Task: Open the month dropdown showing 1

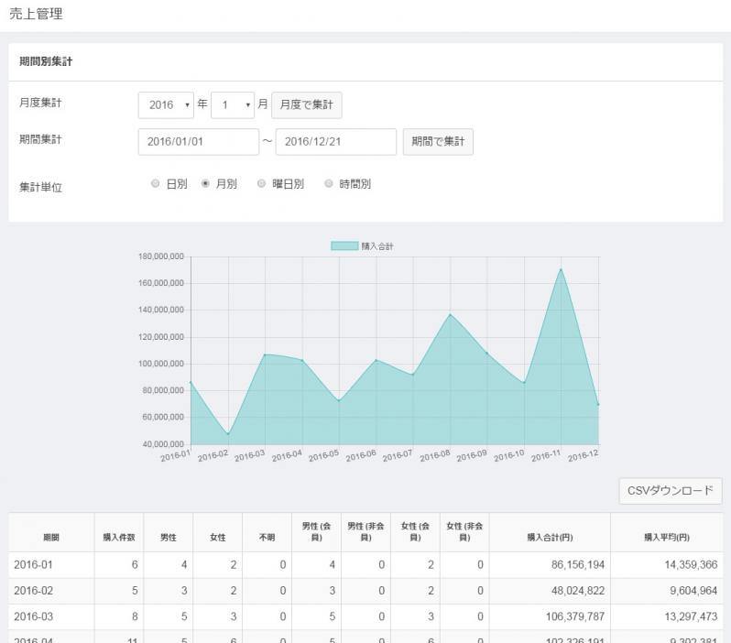Action: (x=232, y=104)
